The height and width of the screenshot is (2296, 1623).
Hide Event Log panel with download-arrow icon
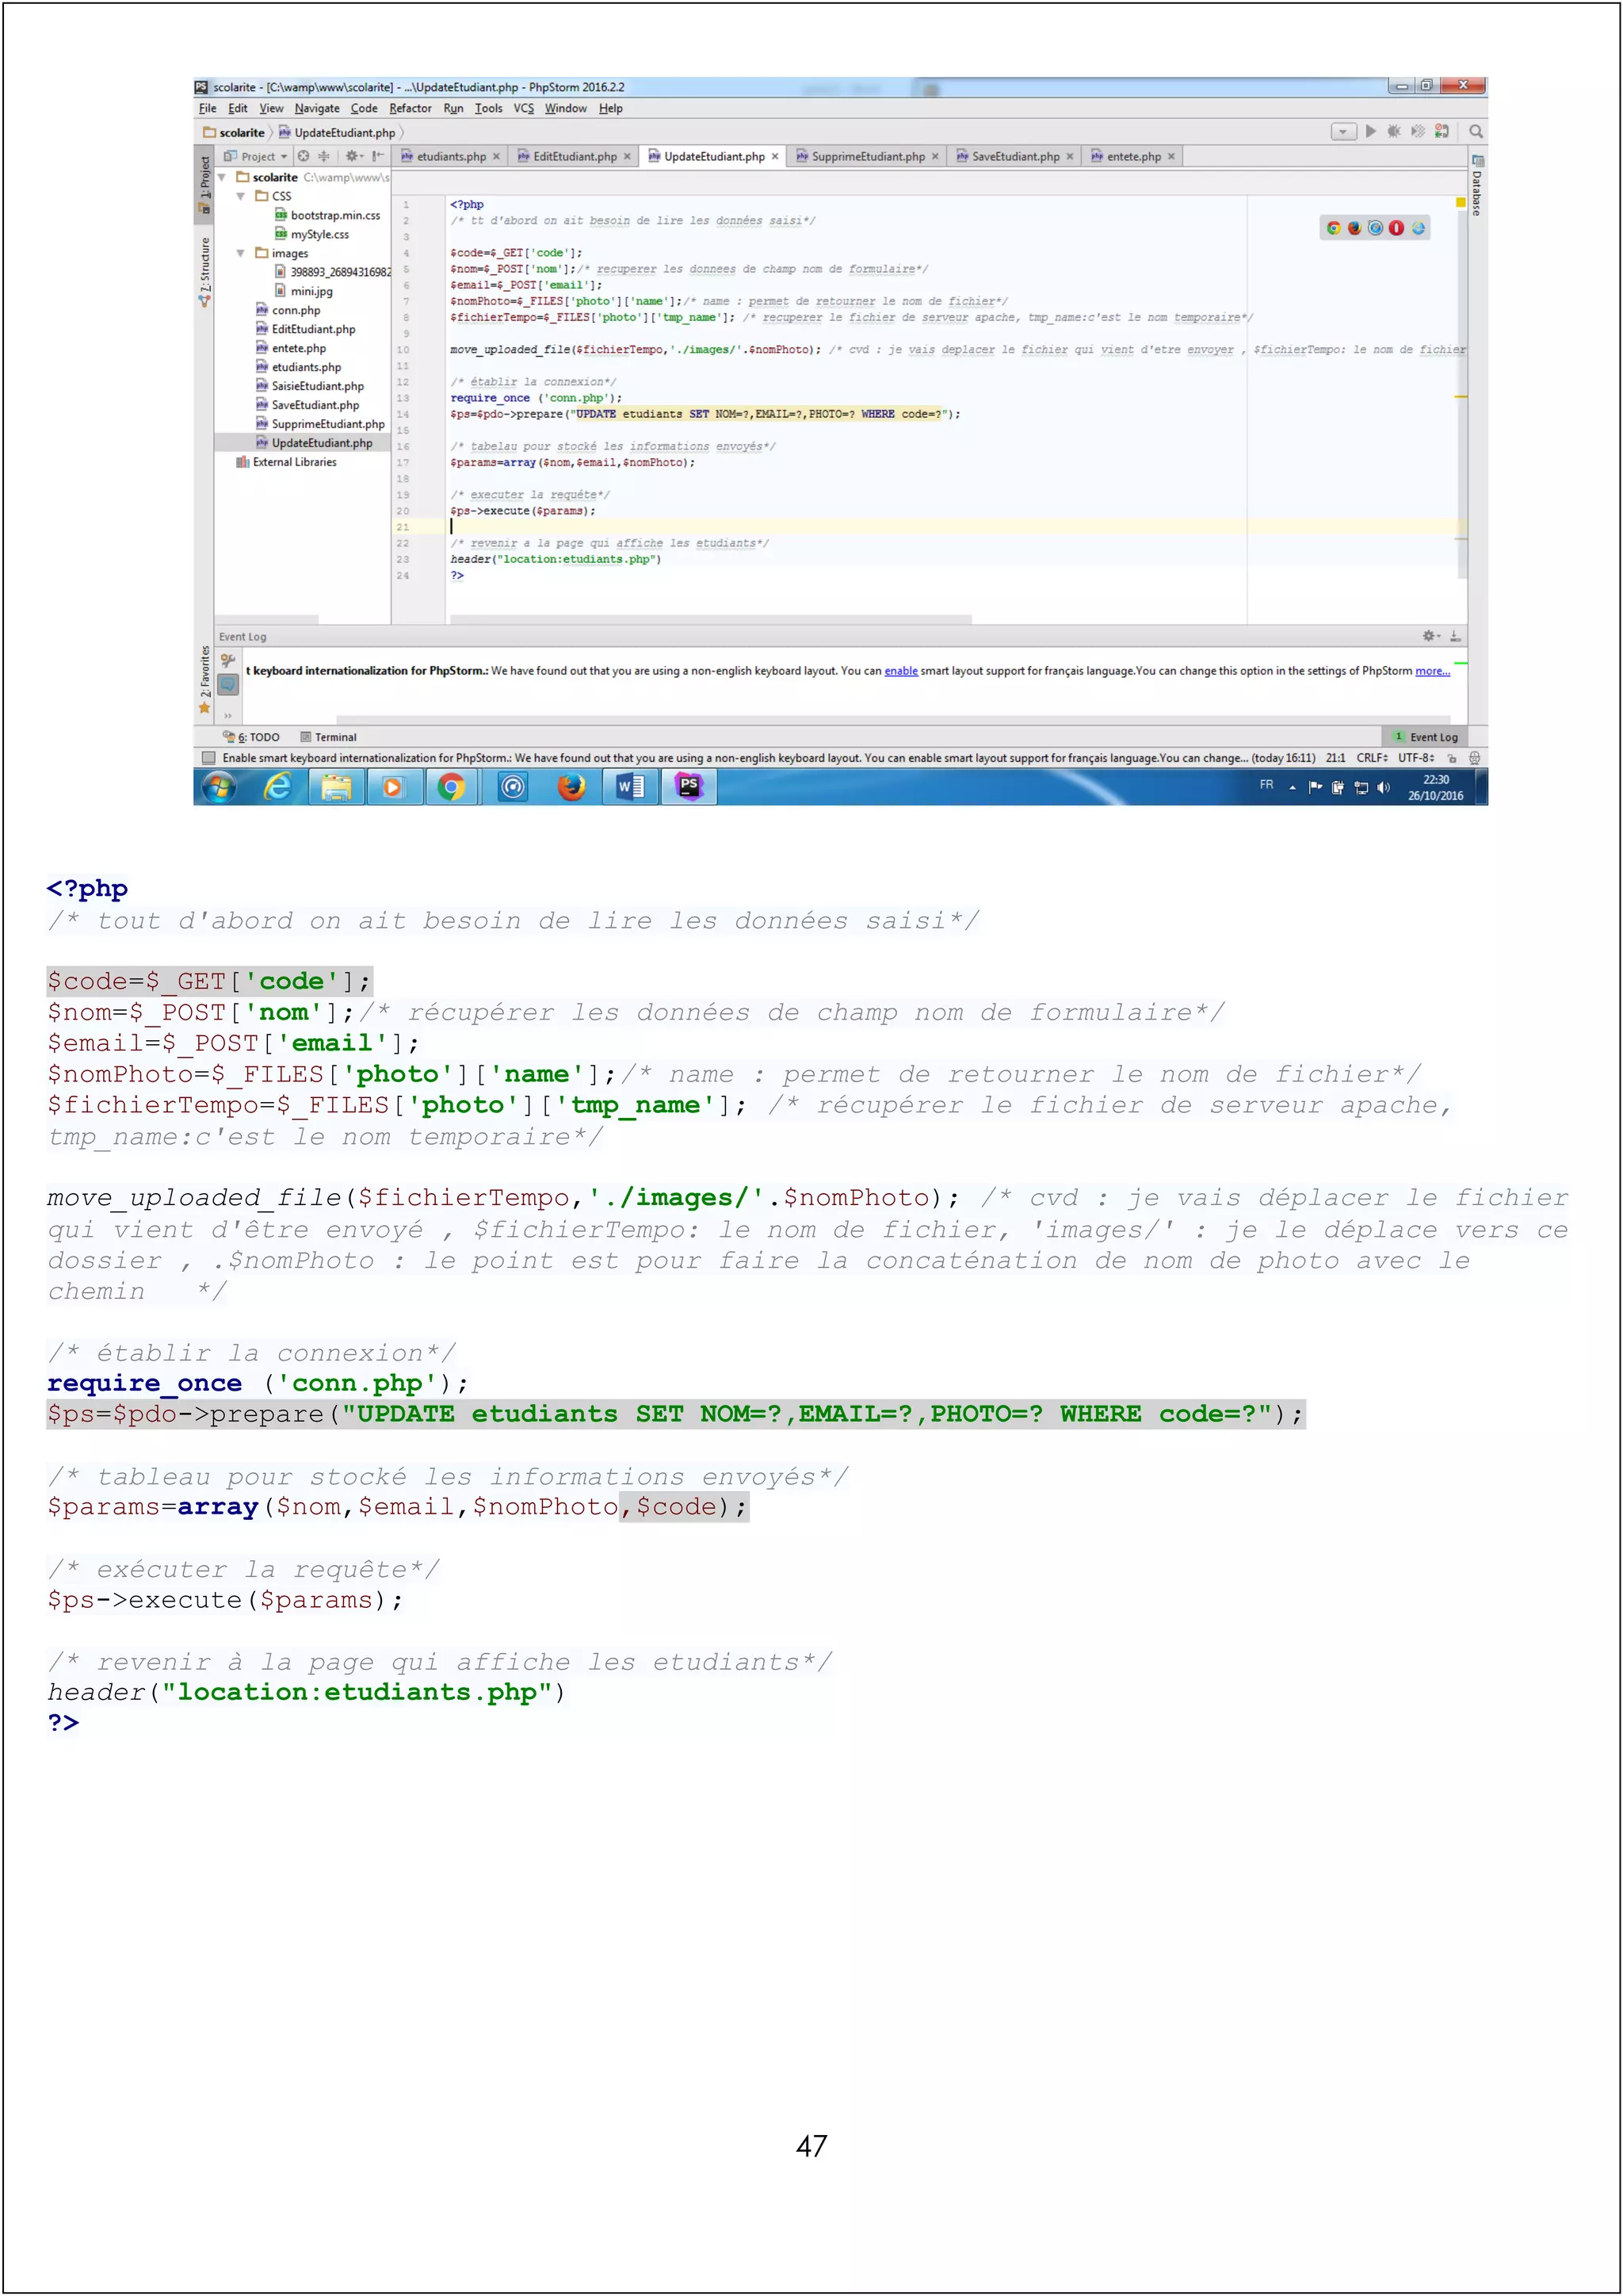pyautogui.click(x=1455, y=636)
